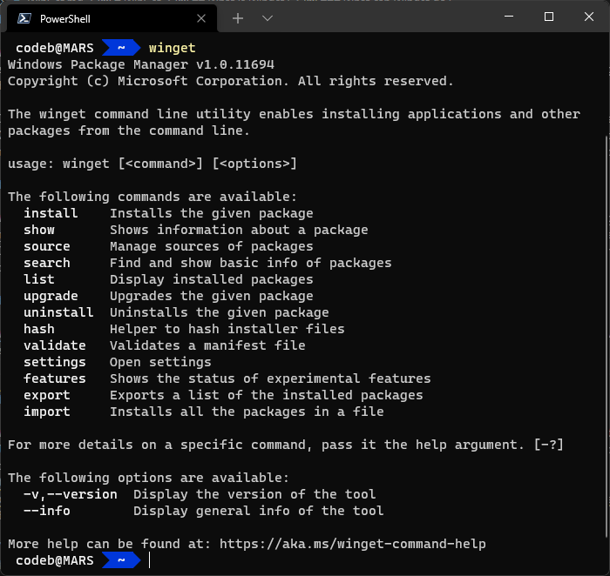
Task: Minimize the terminal window
Action: pyautogui.click(x=509, y=17)
